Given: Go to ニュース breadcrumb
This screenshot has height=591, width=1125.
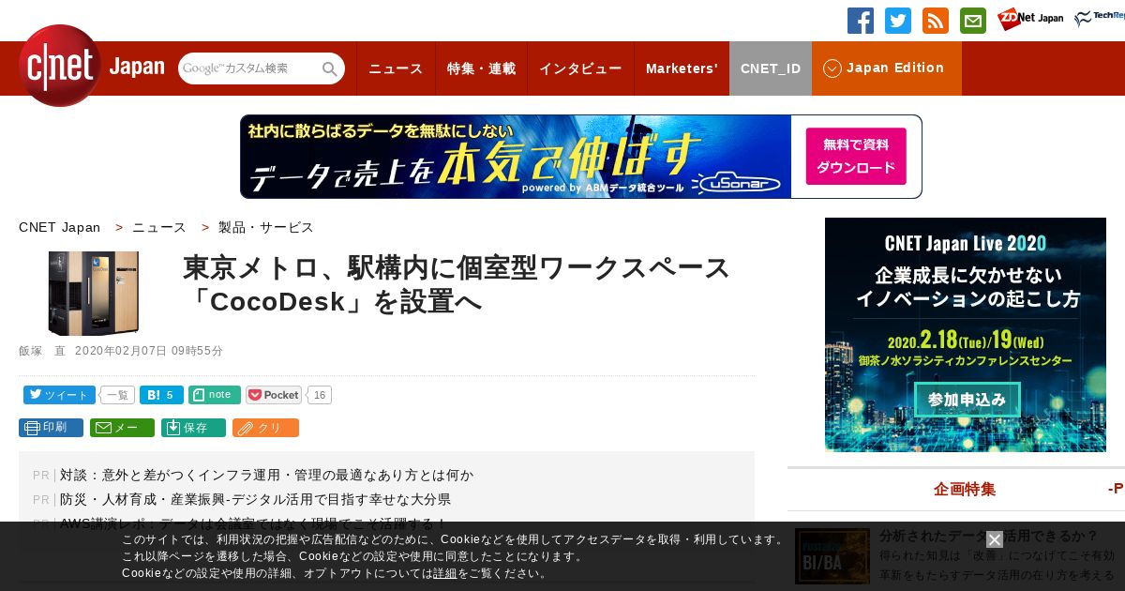Looking at the screenshot, I should (x=159, y=227).
